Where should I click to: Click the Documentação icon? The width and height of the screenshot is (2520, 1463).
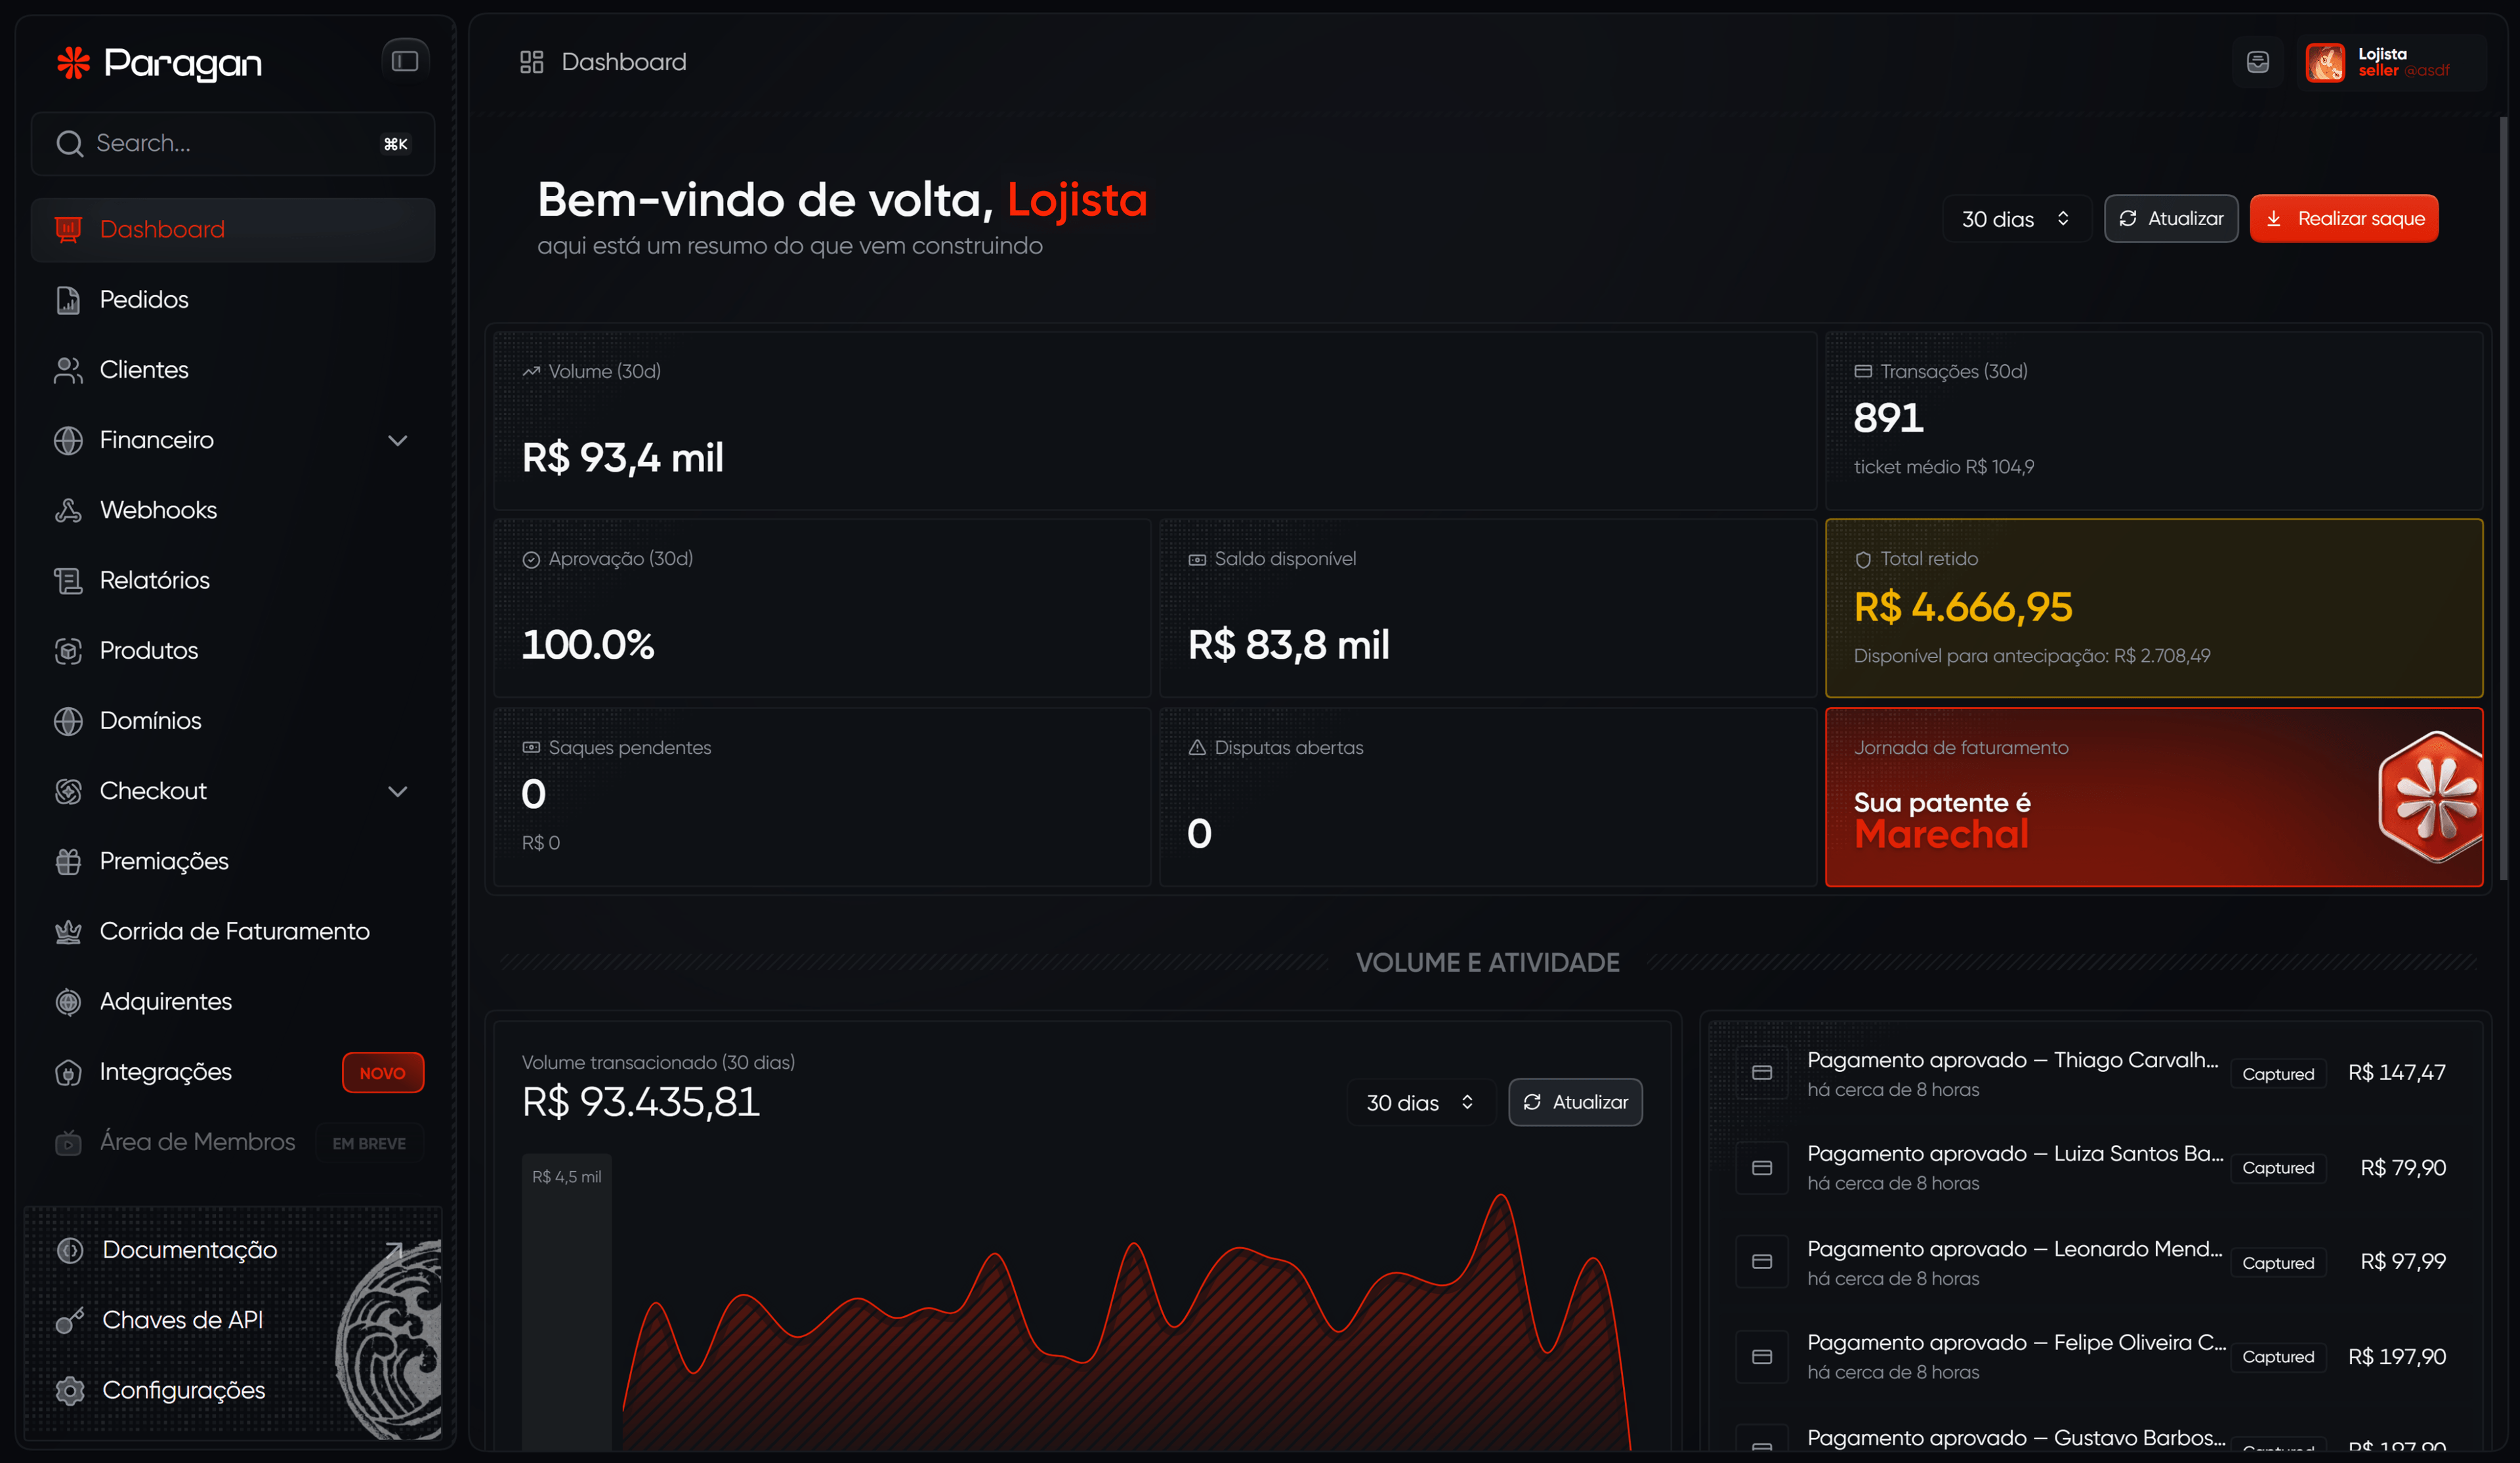[70, 1250]
